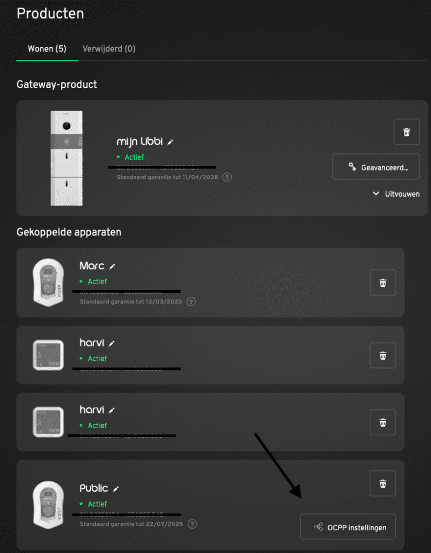This screenshot has height=553, width=431.
Task: Show warranty info for mijn Libbi
Action: [x=228, y=177]
